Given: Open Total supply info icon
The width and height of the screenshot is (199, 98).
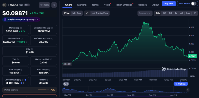Looking at the screenshot, I should (21, 69).
